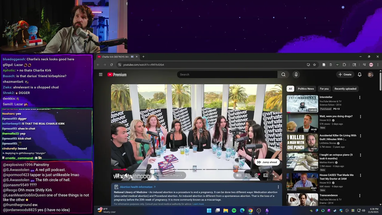Select the Politics News filter chip
The width and height of the screenshot is (382, 215).
tap(306, 89)
